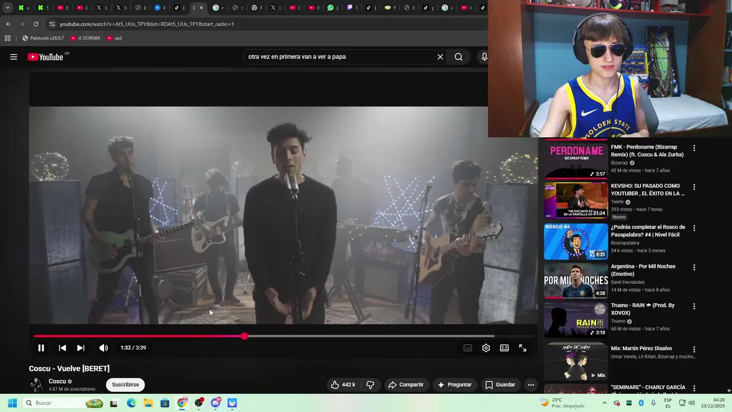Open Bluetooth tray icon
Screen dimensions: 732x412
641,403
